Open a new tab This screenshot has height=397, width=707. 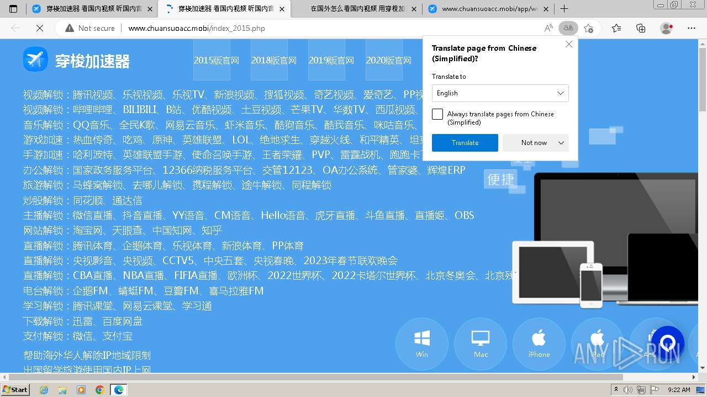pos(564,9)
